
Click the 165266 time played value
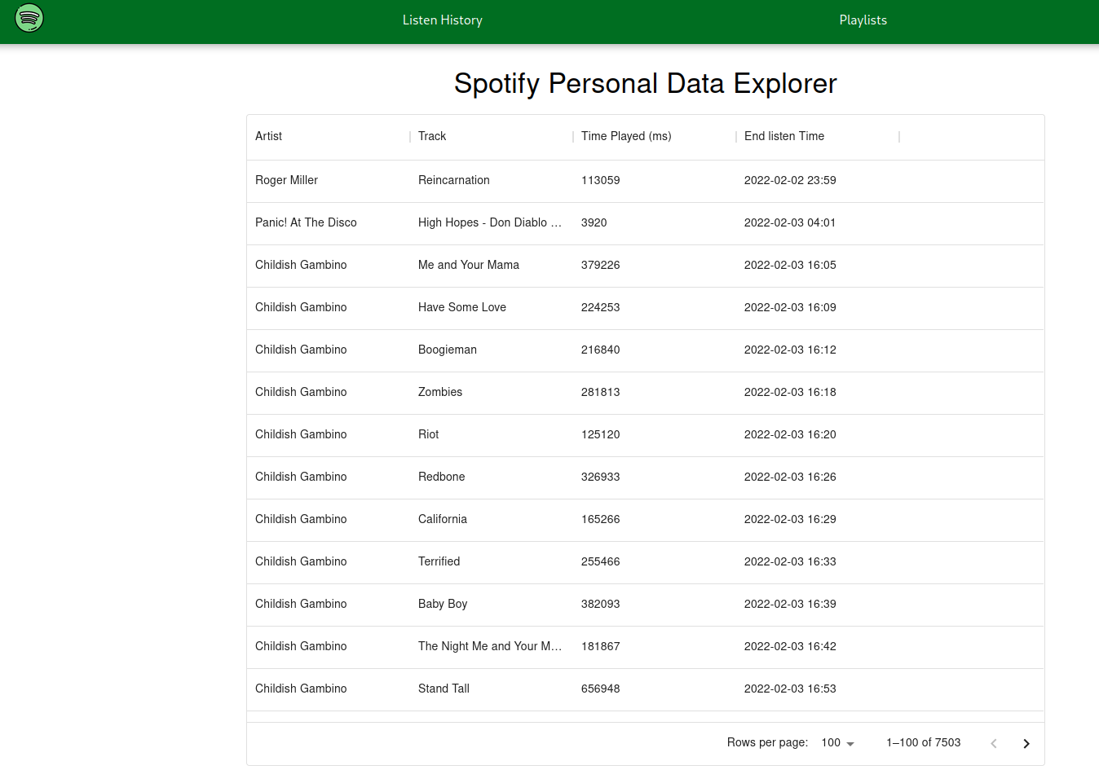tap(601, 519)
